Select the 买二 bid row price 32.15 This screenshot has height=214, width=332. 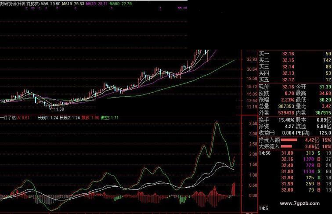pyautogui.click(x=288, y=60)
